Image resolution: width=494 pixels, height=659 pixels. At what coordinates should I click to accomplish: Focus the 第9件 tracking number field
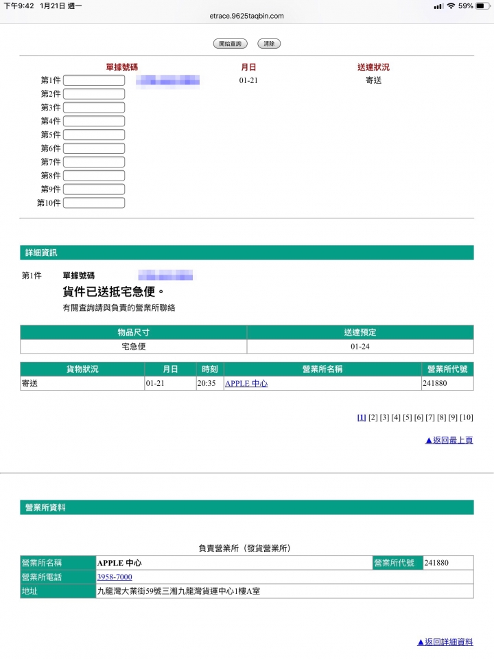tap(94, 189)
